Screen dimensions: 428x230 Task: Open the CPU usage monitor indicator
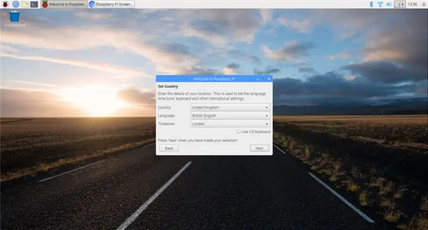point(400,4)
